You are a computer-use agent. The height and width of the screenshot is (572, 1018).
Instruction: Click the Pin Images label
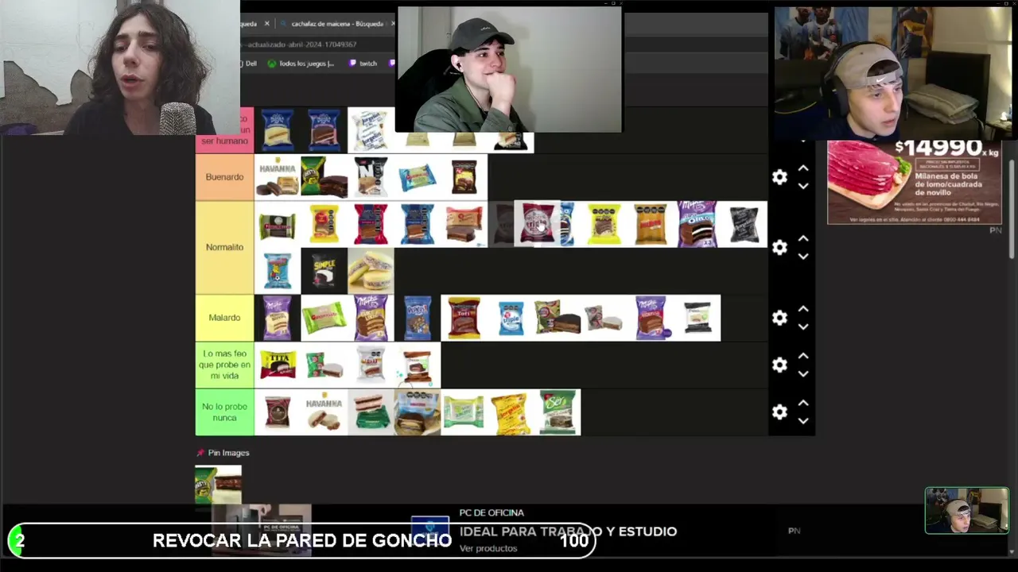pos(228,453)
